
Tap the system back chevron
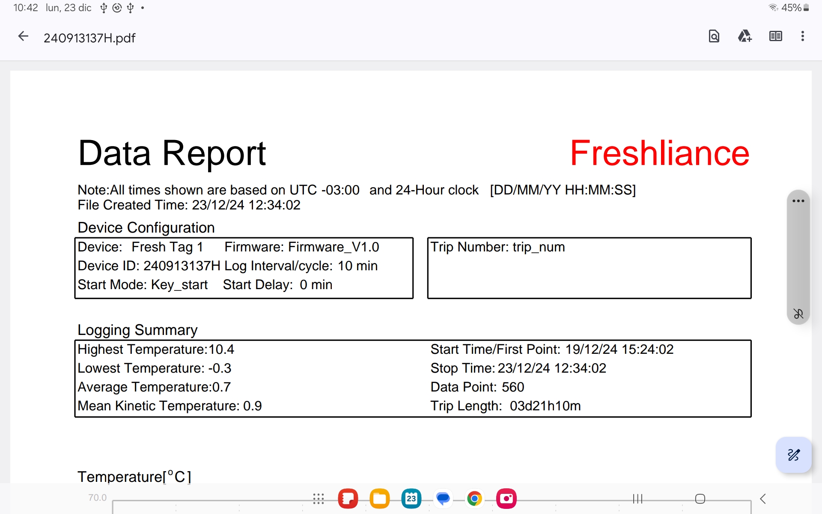(x=762, y=499)
